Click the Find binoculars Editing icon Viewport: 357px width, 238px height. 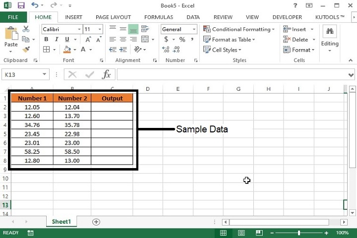pyautogui.click(x=330, y=31)
